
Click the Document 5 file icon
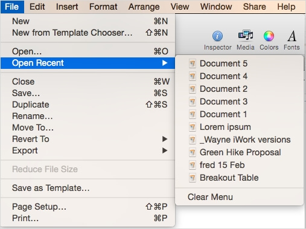click(193, 63)
